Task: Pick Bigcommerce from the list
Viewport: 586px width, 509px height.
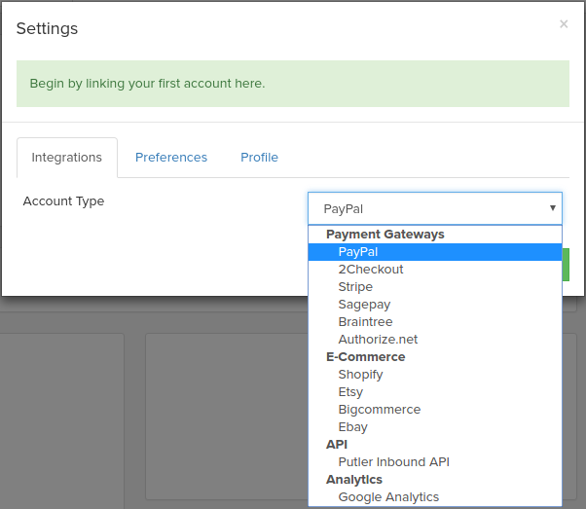Action: tap(435, 410)
